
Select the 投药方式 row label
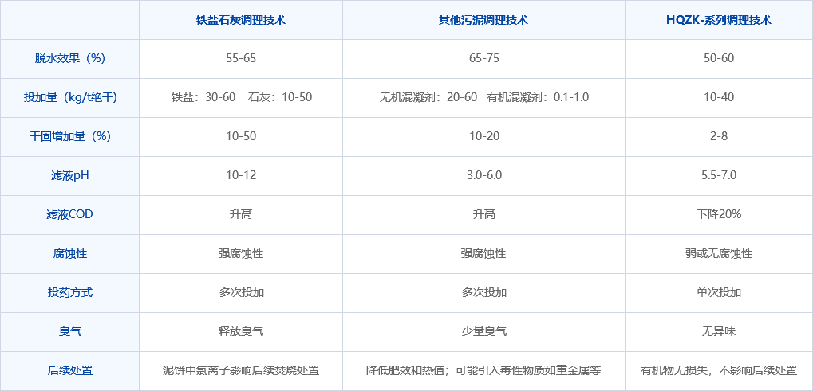70,293
